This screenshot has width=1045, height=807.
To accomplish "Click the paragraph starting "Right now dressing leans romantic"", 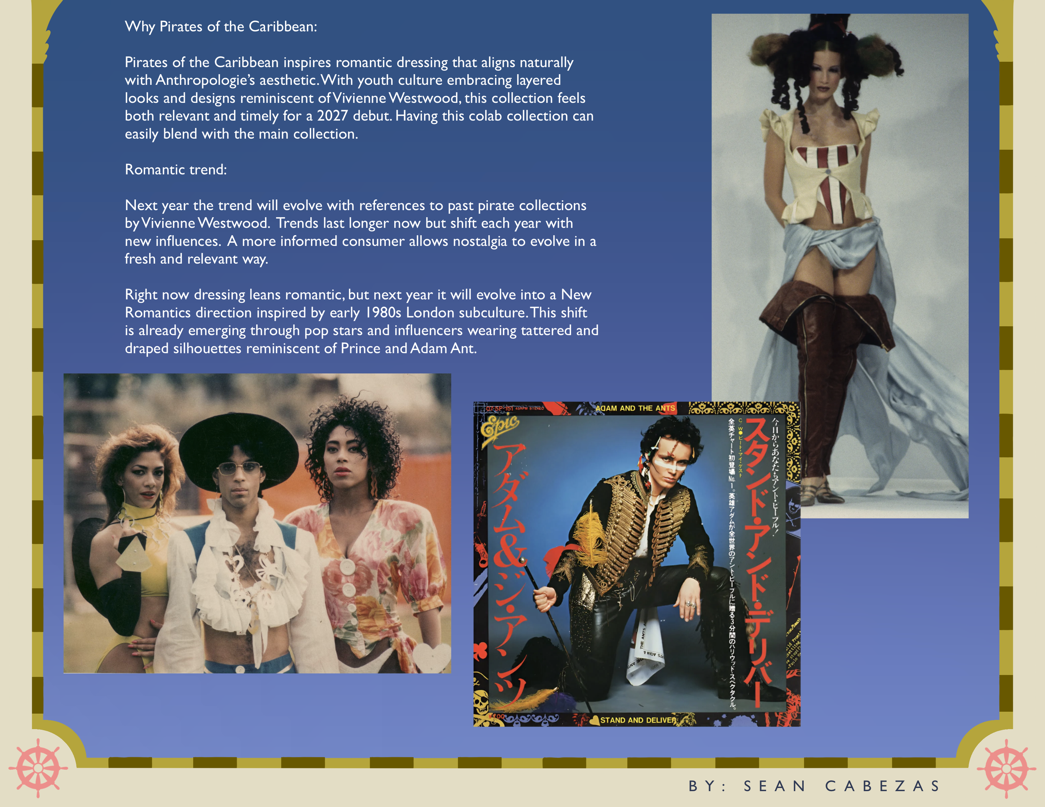I will point(362,321).
